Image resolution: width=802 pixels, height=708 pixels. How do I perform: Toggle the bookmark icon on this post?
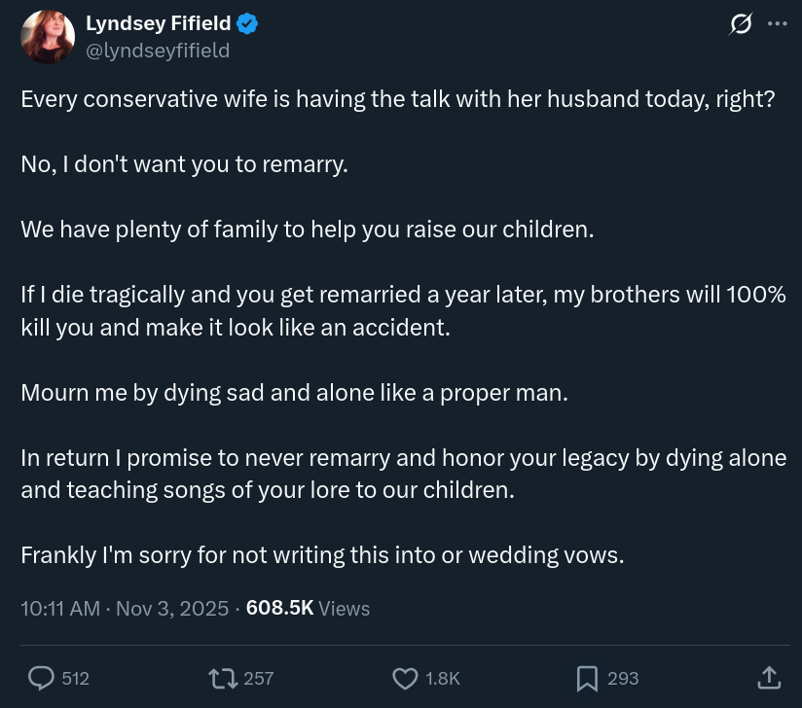tap(587, 678)
